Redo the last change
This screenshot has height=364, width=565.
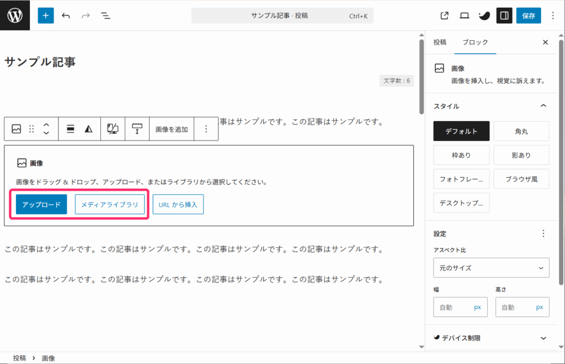[x=86, y=15]
